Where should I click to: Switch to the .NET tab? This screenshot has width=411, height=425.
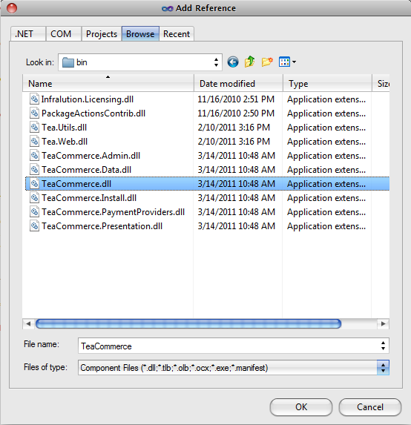pyautogui.click(x=28, y=34)
